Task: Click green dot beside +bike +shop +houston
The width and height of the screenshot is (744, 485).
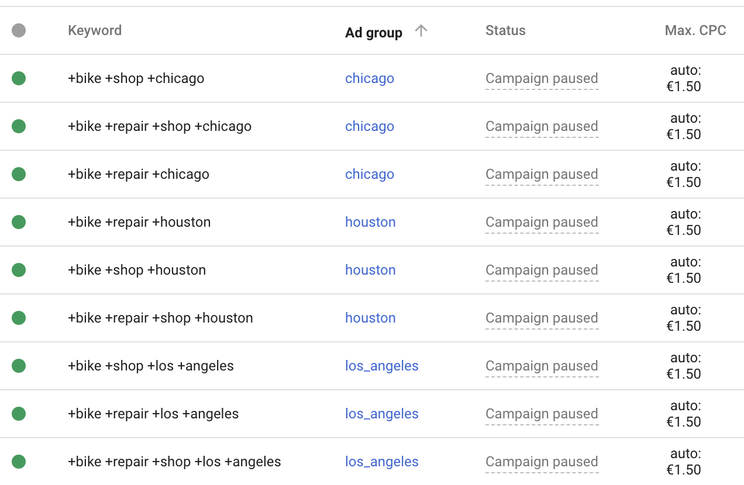Action: (x=19, y=270)
